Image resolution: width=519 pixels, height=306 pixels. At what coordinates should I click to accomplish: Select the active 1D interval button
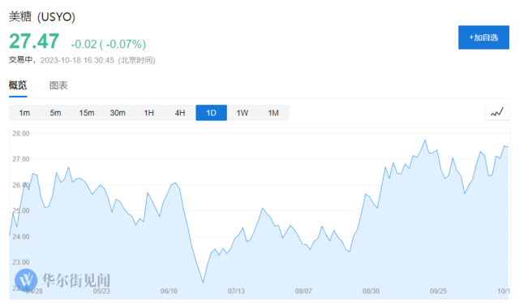coord(211,113)
